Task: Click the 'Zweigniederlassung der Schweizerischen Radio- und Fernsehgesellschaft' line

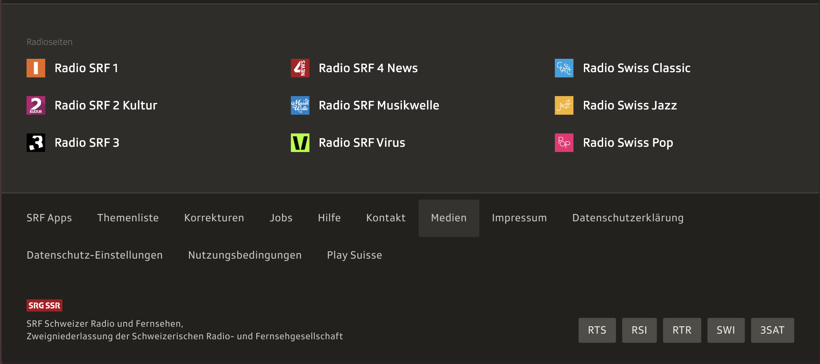Action: pos(185,336)
